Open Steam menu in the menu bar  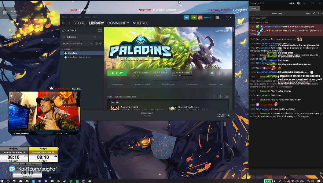click(x=65, y=17)
